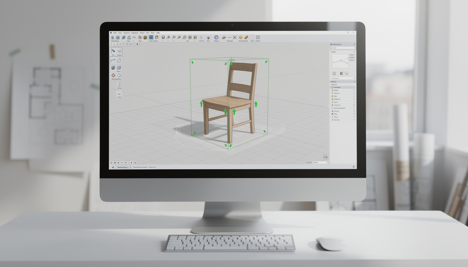Screen dimensions: 468x267
Task: Open the Help menu in the menu bar
Action: 158,33
